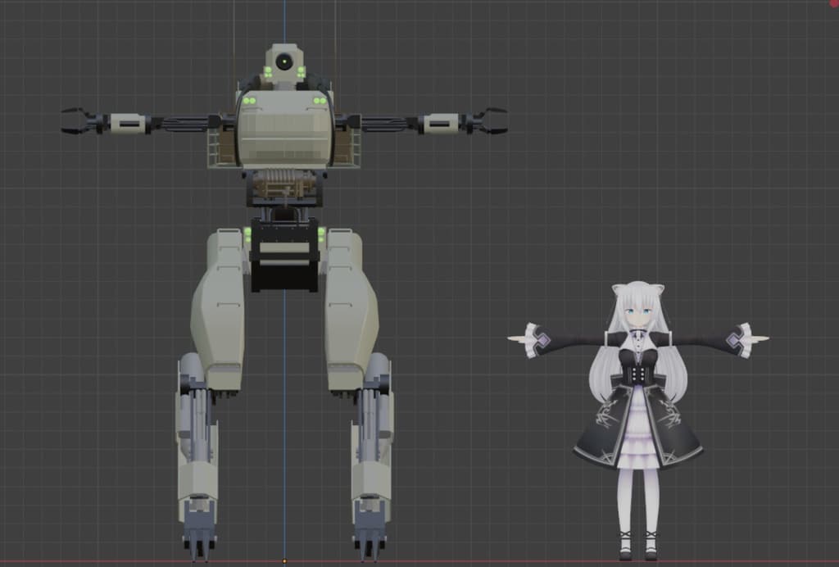
Task: Click the white forearm segment on robot's right-side arm
Action: point(441,123)
